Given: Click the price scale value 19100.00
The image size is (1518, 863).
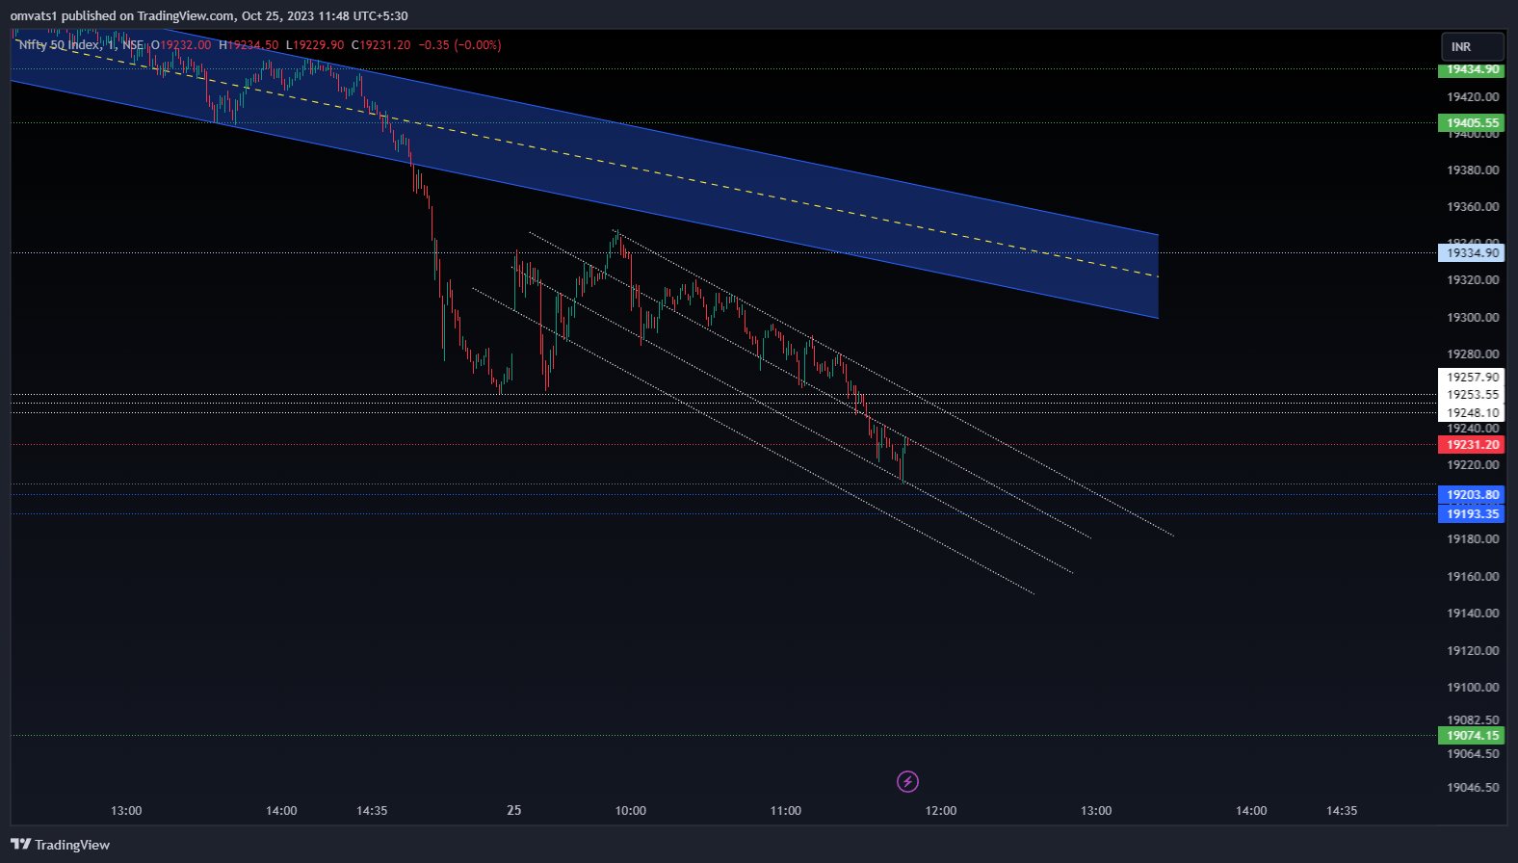Looking at the screenshot, I should (1473, 688).
